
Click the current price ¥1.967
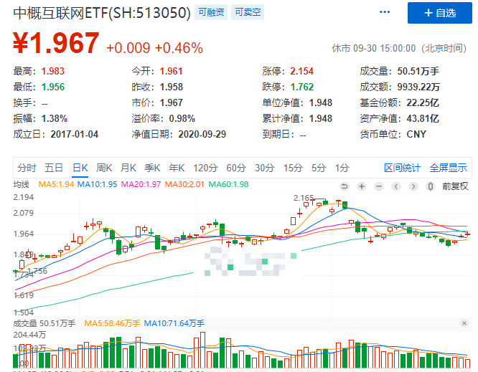[56, 43]
